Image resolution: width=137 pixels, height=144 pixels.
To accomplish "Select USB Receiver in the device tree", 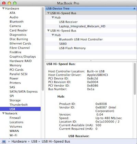I will pyautogui.click(x=68, y=22).
